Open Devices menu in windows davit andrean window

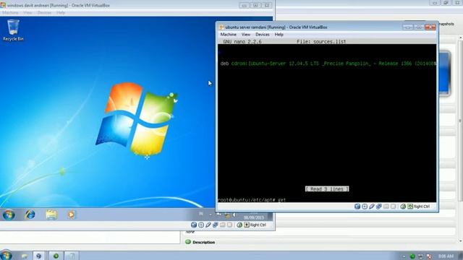(x=44, y=13)
